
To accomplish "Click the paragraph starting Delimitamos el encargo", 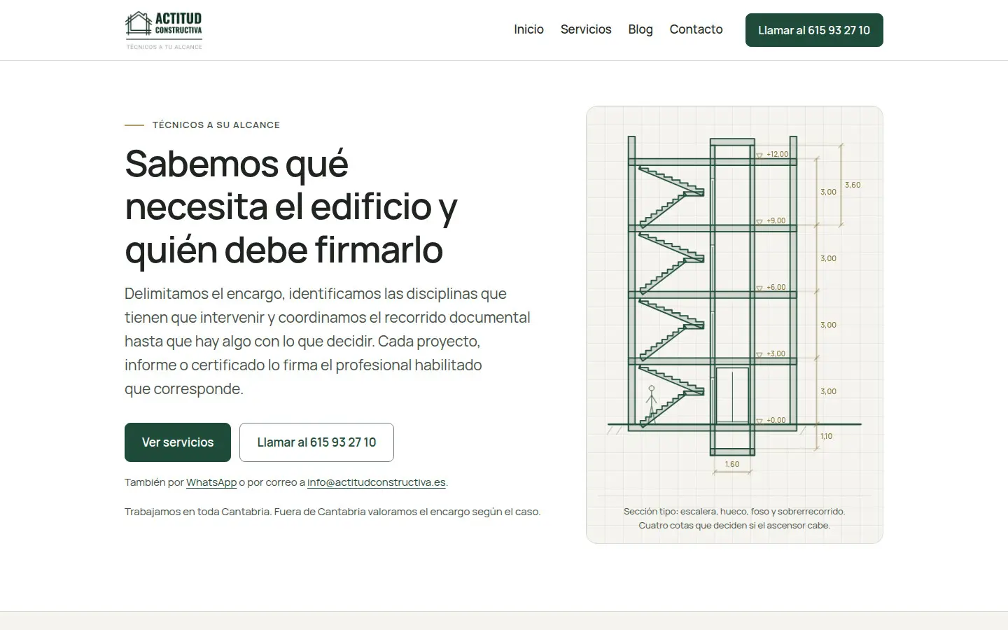I will (328, 341).
